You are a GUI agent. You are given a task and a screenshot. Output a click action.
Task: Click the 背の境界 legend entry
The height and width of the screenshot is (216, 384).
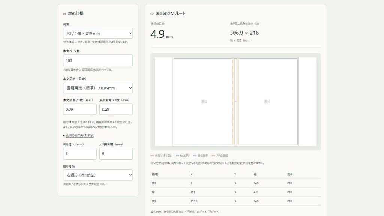[x=201, y=156]
